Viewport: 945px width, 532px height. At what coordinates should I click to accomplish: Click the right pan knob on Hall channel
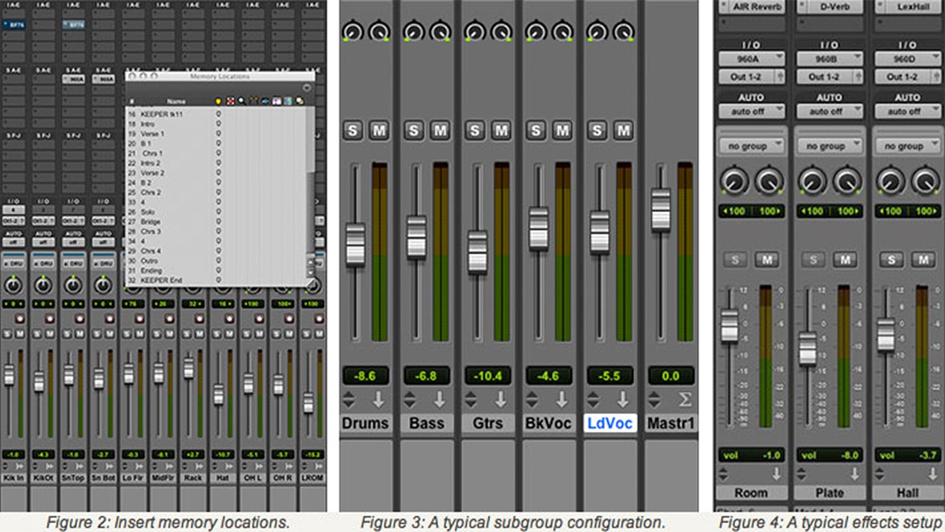924,181
